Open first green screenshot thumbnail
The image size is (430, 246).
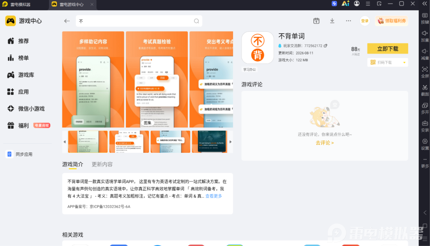(88, 142)
